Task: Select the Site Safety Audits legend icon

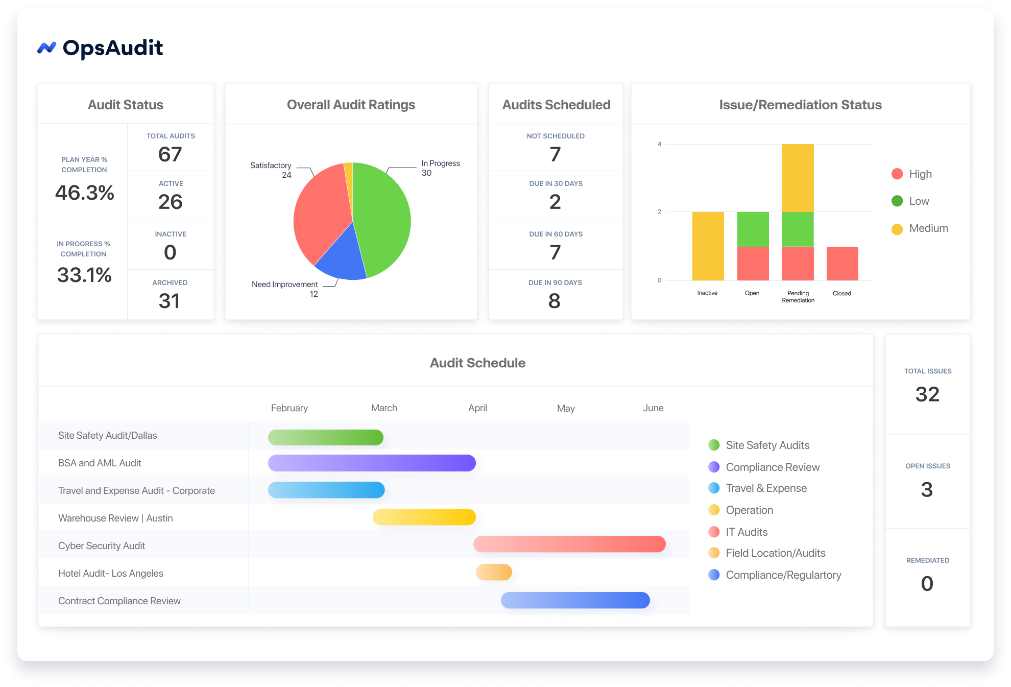Action: pyautogui.click(x=714, y=445)
